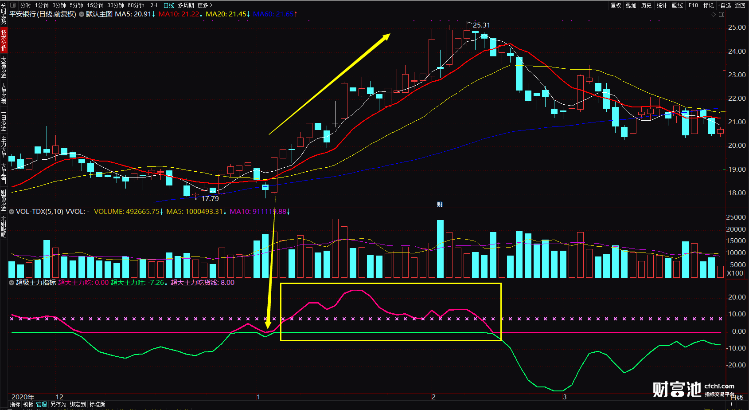Click the VOLUME: 492665.75 readout

(x=128, y=212)
